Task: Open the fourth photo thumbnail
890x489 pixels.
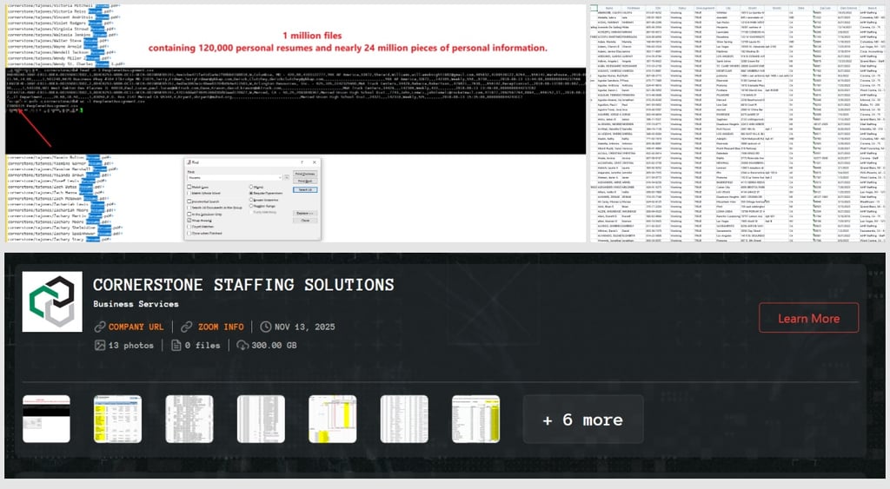Action: point(261,420)
